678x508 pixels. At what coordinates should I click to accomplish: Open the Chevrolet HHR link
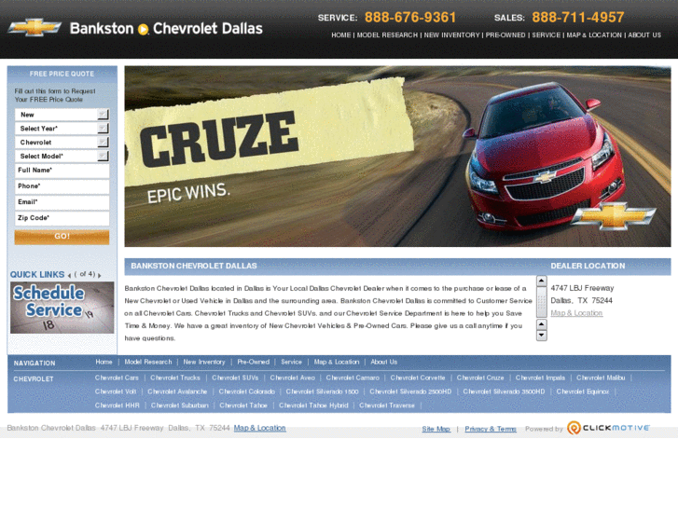point(118,405)
